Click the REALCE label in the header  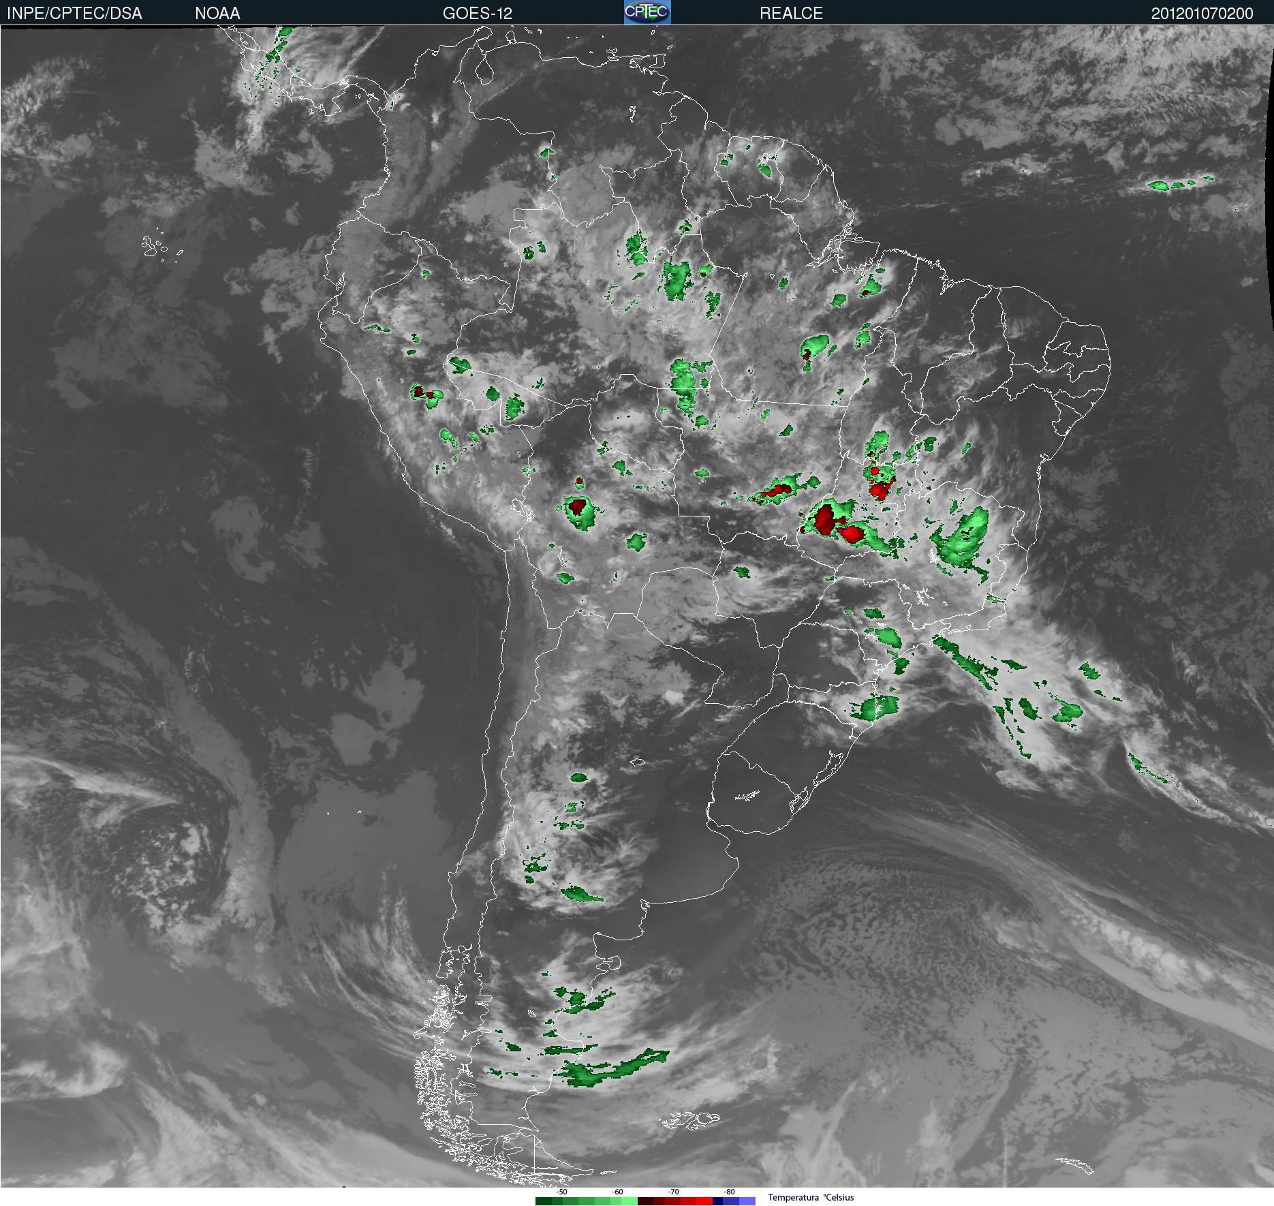tap(791, 13)
